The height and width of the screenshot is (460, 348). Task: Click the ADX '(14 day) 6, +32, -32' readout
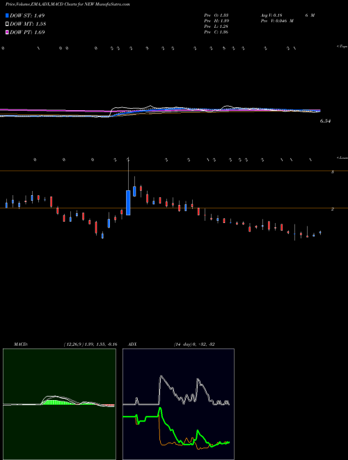[194, 344]
